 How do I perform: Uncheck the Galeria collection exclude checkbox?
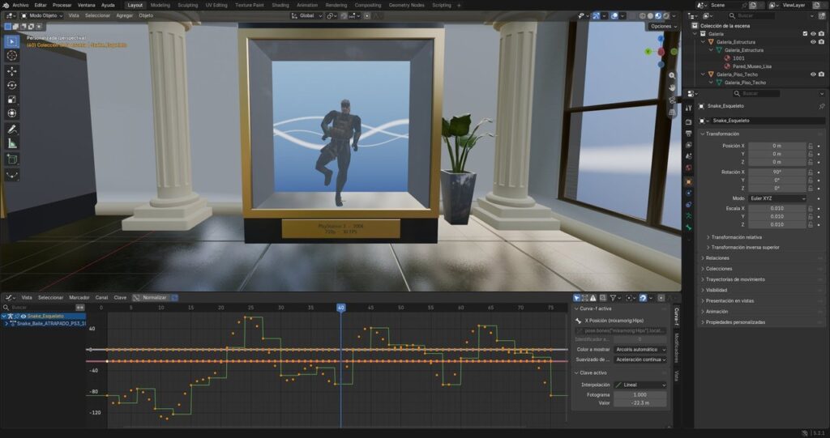click(x=805, y=34)
